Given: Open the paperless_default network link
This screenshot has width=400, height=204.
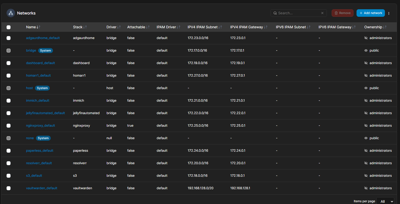Looking at the screenshot, I should pyautogui.click(x=40, y=151).
